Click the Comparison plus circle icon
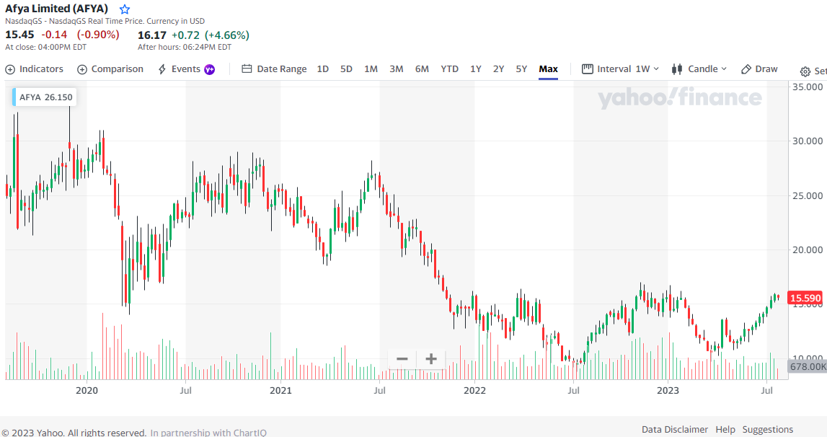Viewport: 827px width, 437px height. point(82,70)
